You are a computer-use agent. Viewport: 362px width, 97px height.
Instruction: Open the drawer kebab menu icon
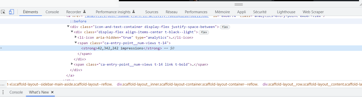click(x=3, y=92)
